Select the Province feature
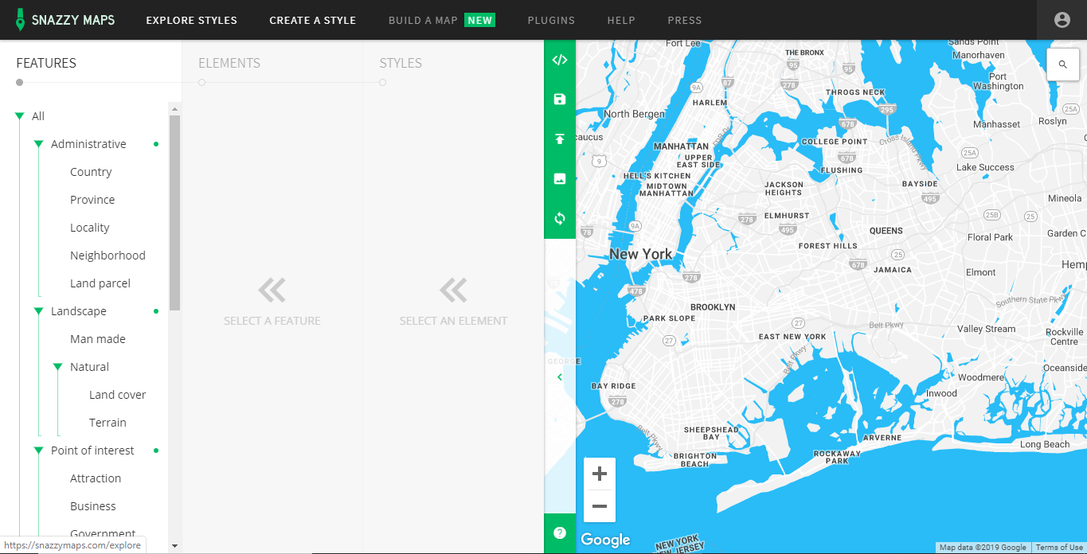The width and height of the screenshot is (1087, 554). [92, 200]
